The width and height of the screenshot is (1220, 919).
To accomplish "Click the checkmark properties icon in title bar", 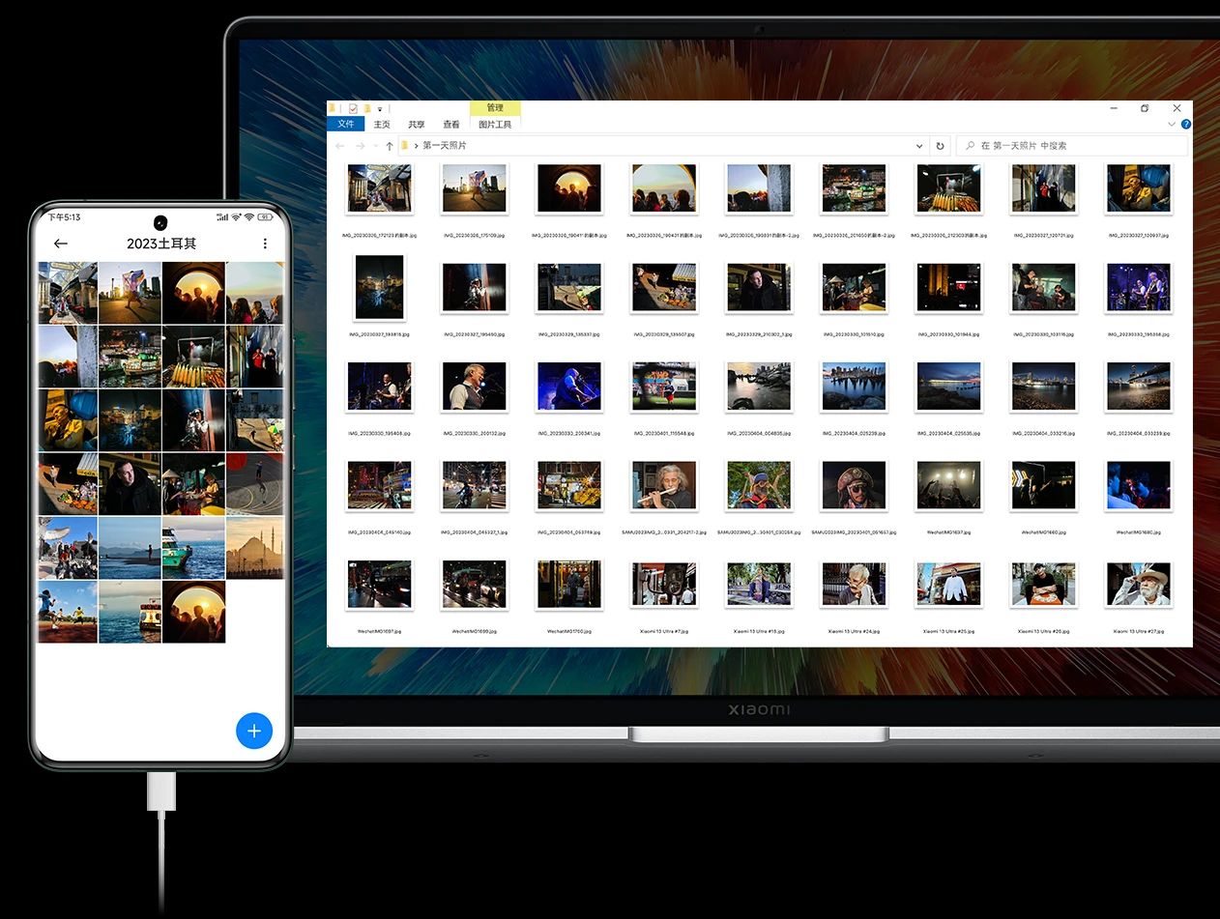I will (354, 108).
